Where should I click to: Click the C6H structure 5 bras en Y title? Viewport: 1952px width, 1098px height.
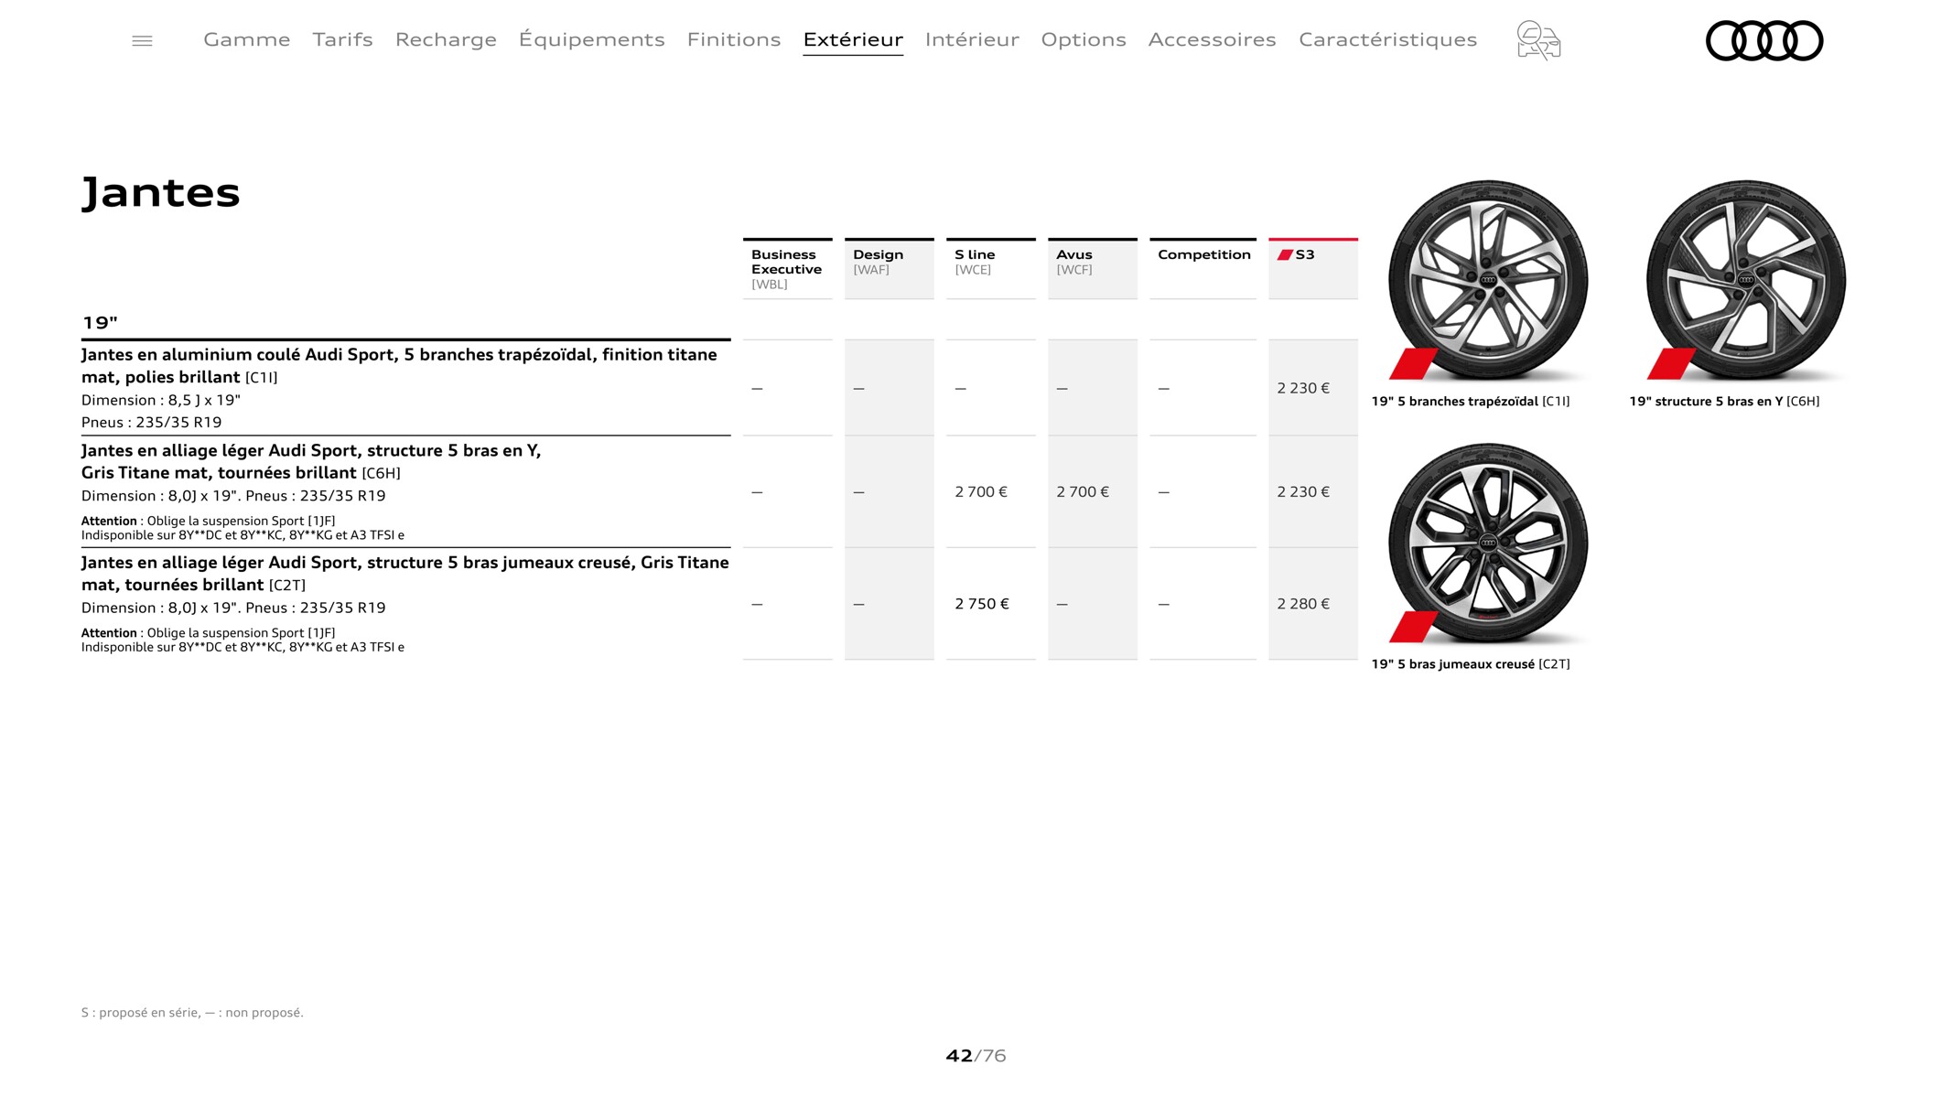point(311,462)
